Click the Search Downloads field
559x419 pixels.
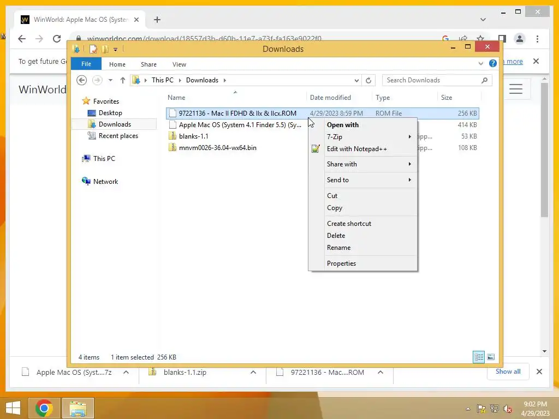[x=437, y=80]
